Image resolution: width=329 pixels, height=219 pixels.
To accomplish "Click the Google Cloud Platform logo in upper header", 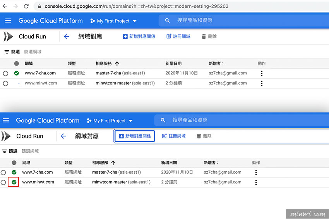I will 51,21.
